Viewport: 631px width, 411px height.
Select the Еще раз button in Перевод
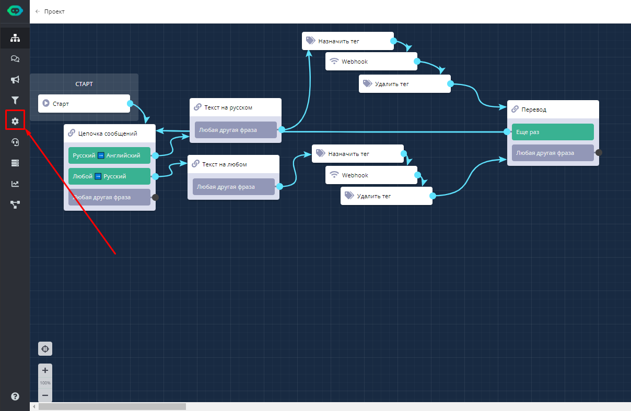click(552, 132)
